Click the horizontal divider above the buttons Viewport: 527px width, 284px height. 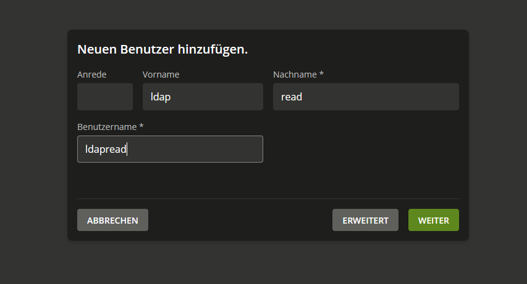point(268,198)
